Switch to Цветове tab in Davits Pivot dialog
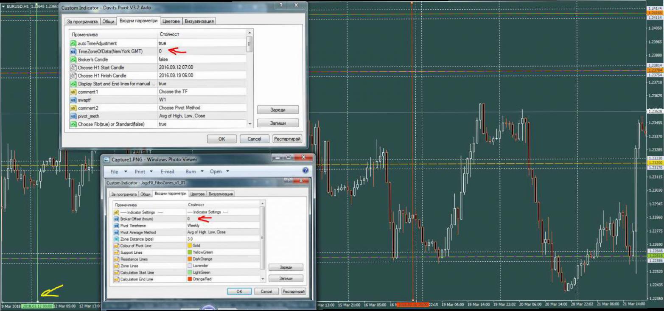Image resolution: width=664 pixels, height=311 pixels. point(172,21)
